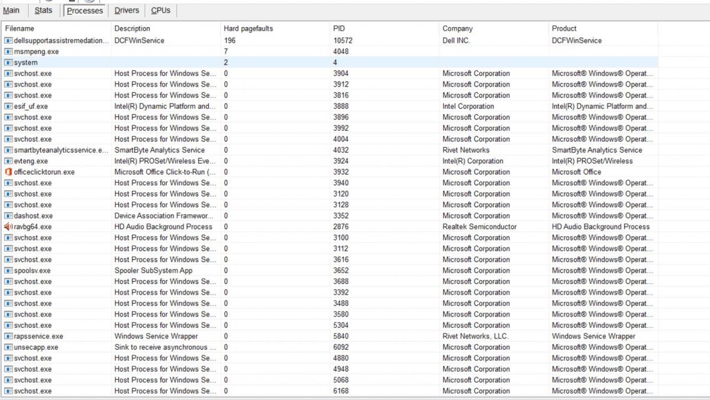Click the icon of svchost.exe with PID 3100
This screenshot has height=400, width=710.
click(x=9, y=238)
